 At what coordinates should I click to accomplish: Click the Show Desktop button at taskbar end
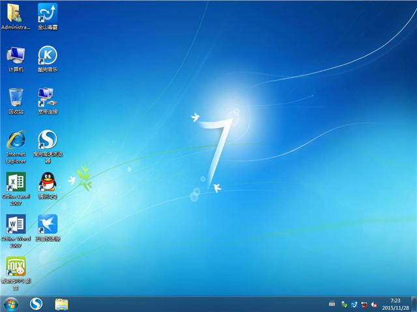click(x=414, y=304)
